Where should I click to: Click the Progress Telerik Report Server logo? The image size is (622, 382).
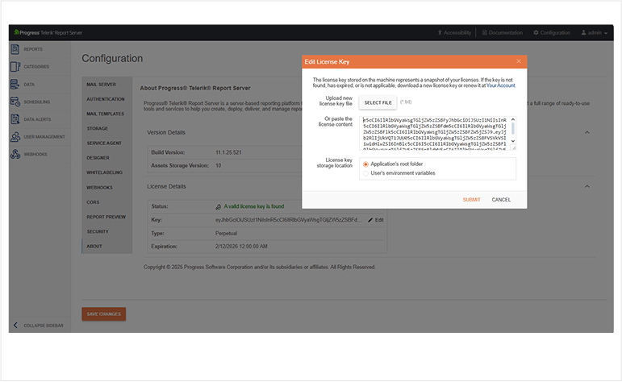tap(48, 32)
